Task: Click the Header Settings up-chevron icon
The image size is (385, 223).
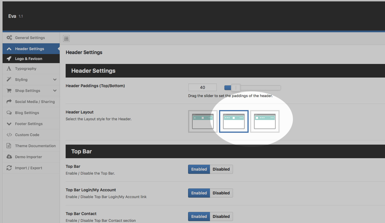Action: tap(9, 49)
